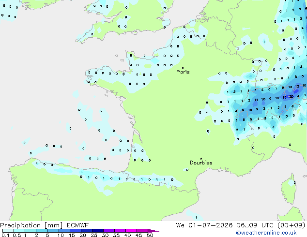Pick the purple 30 mm legend swatch

[x=108, y=231]
